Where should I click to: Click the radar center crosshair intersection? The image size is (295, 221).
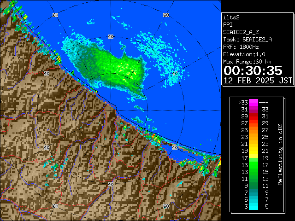tap(111, 110)
